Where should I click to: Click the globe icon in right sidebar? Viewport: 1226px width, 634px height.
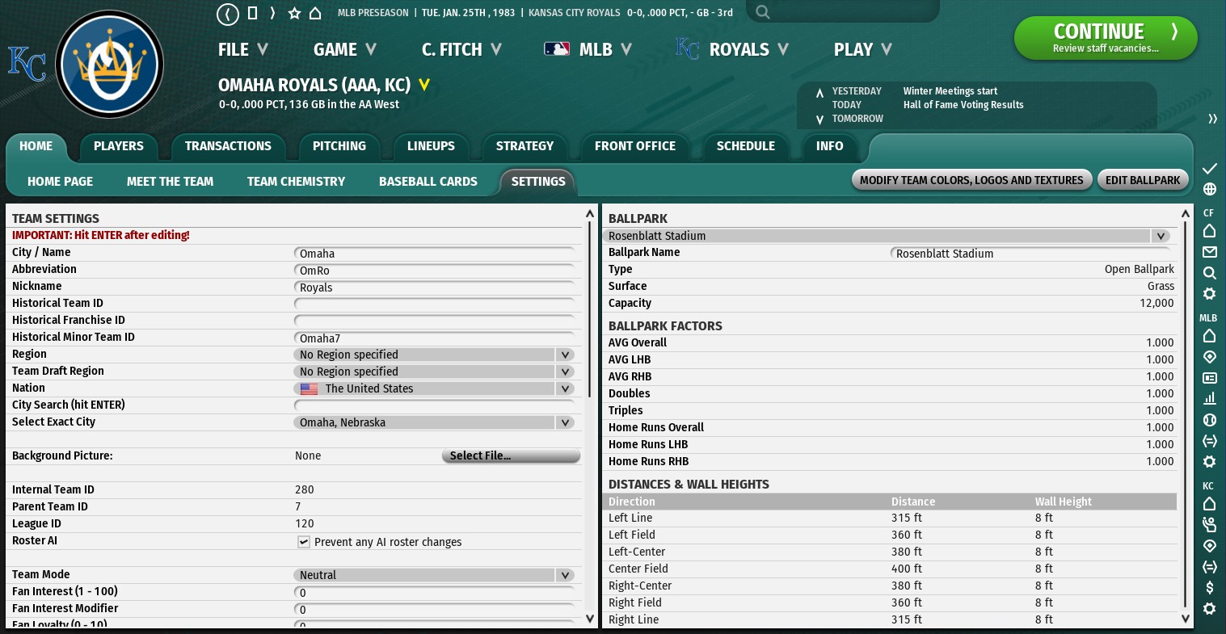coord(1209,190)
